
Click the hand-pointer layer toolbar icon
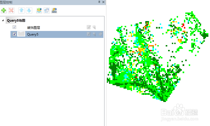(x=47, y=10)
